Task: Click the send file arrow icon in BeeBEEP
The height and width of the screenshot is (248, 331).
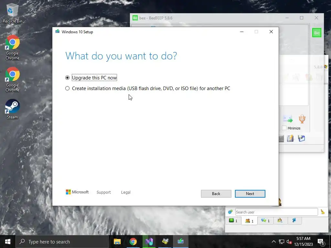Action: coord(288,119)
